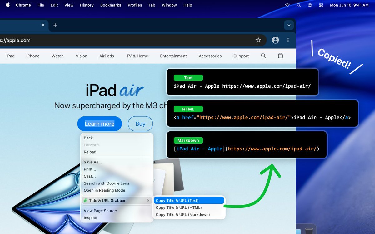The width and height of the screenshot is (375, 234).
Task: Choose Reload in context menu
Action: tap(117, 152)
